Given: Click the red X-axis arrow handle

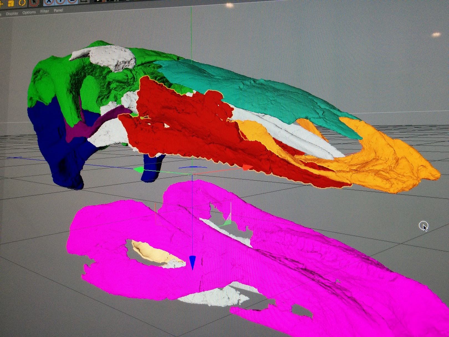Looking at the screenshot, I should click(248, 167).
